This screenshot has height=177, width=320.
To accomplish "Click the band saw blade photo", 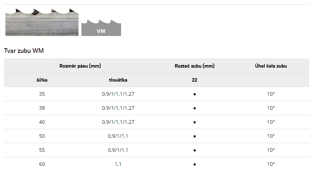I will pyautogui.click(x=42, y=22).
